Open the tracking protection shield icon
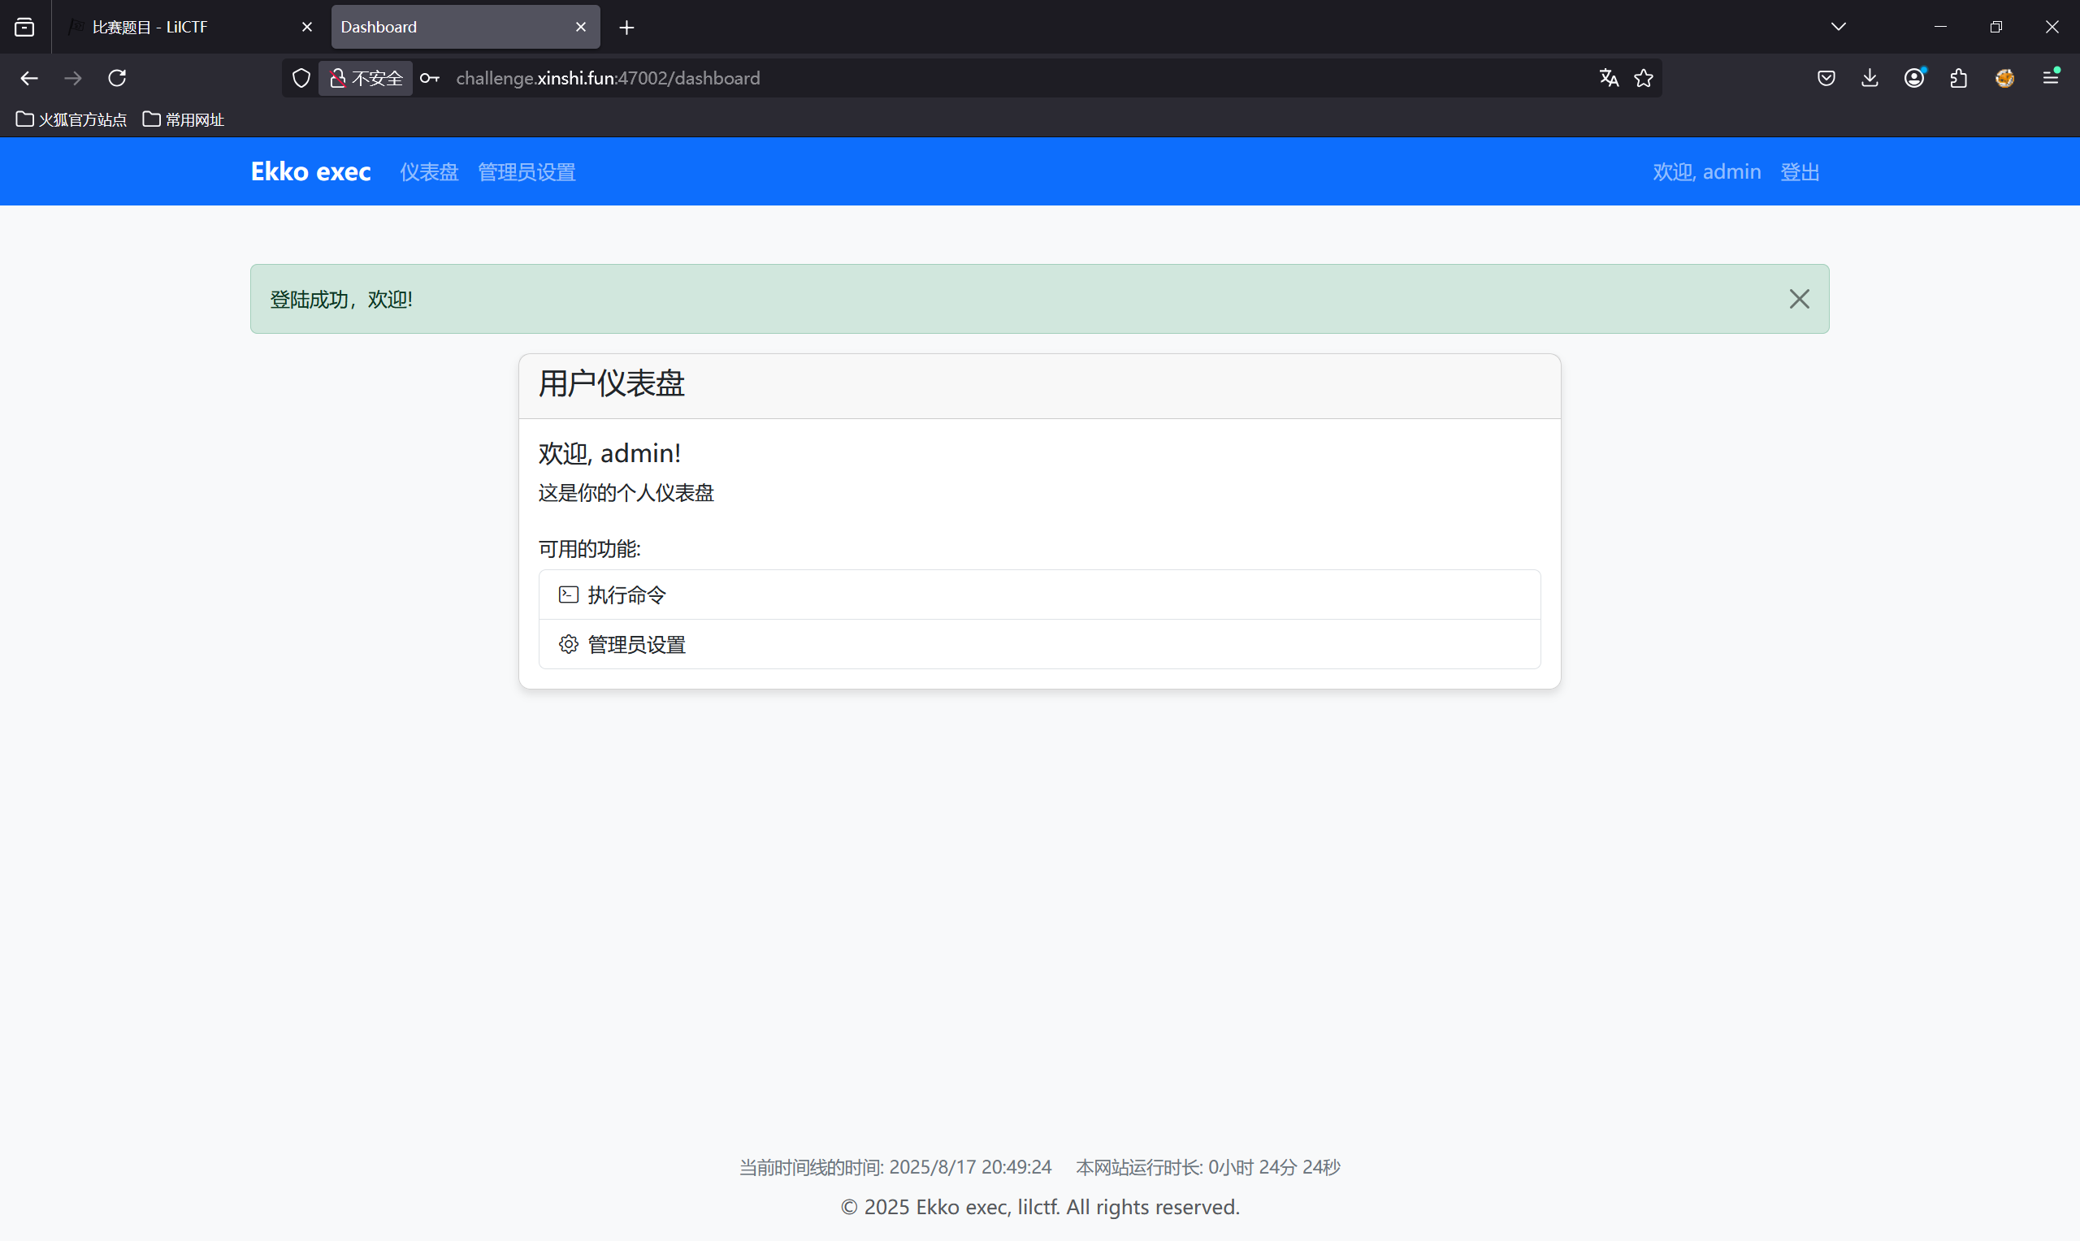Viewport: 2080px width, 1241px height. click(301, 78)
